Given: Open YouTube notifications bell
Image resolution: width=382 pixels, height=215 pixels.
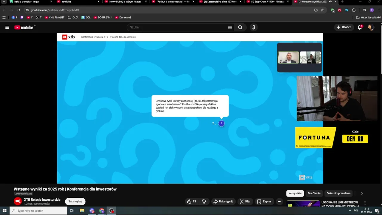Looking at the screenshot, I should [360, 27].
